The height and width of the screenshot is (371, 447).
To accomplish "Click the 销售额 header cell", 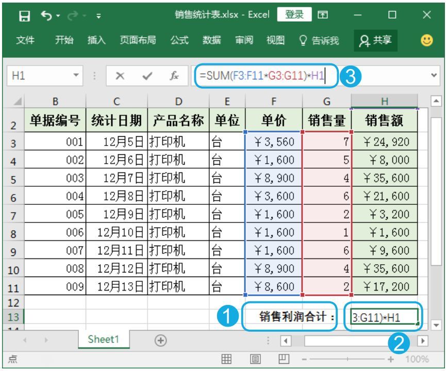I will (x=385, y=120).
